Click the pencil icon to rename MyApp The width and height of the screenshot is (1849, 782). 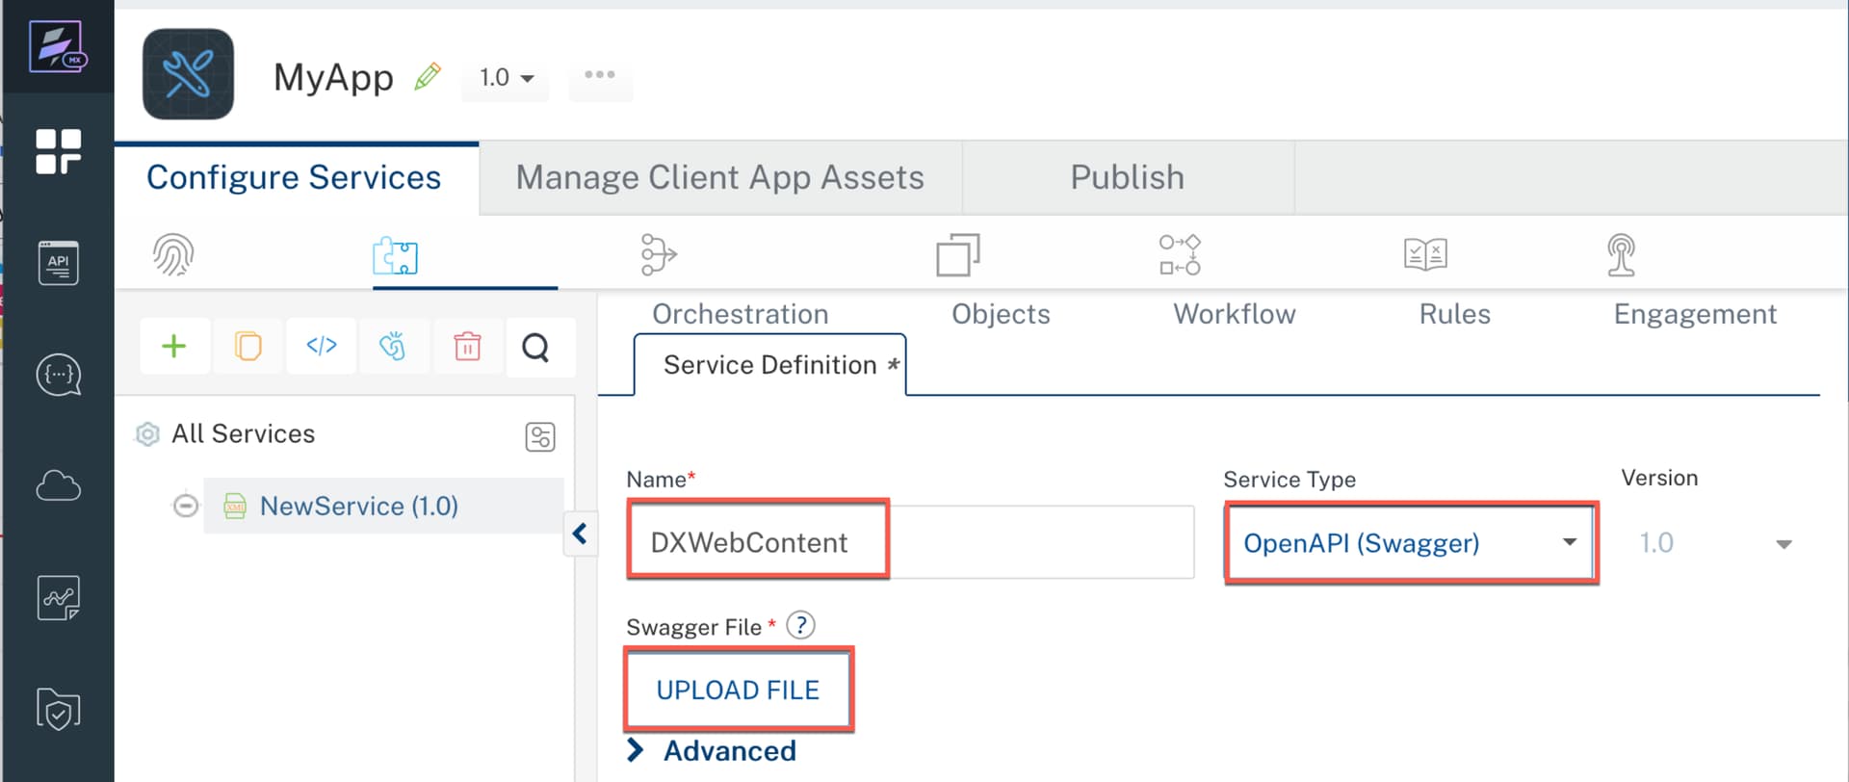427,76
